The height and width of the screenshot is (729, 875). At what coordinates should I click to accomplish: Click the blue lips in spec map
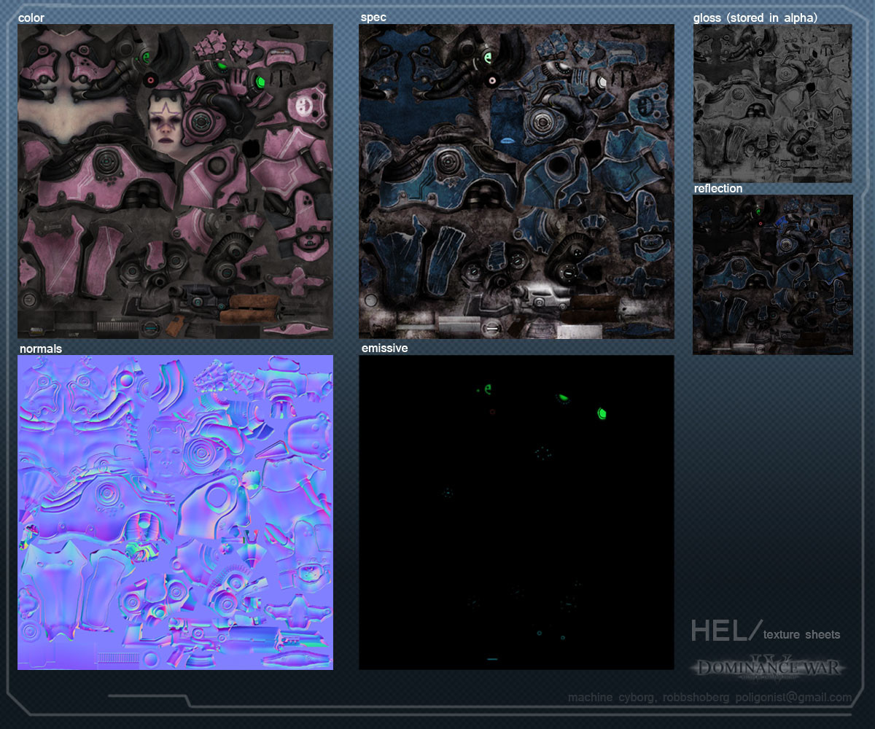click(507, 139)
